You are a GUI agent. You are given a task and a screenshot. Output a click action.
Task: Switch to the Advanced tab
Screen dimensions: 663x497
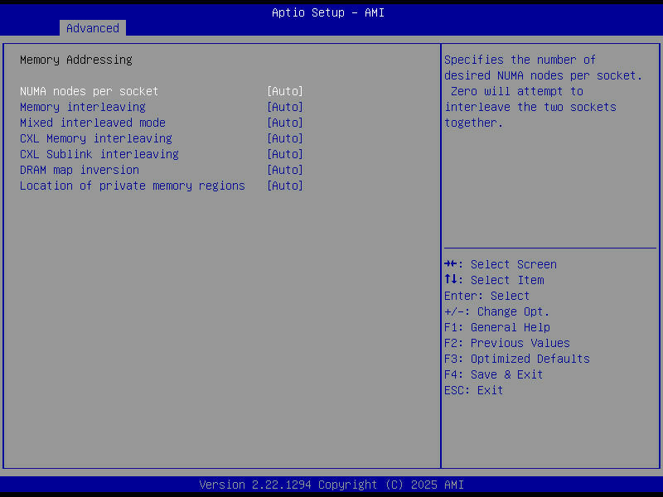[x=92, y=27]
